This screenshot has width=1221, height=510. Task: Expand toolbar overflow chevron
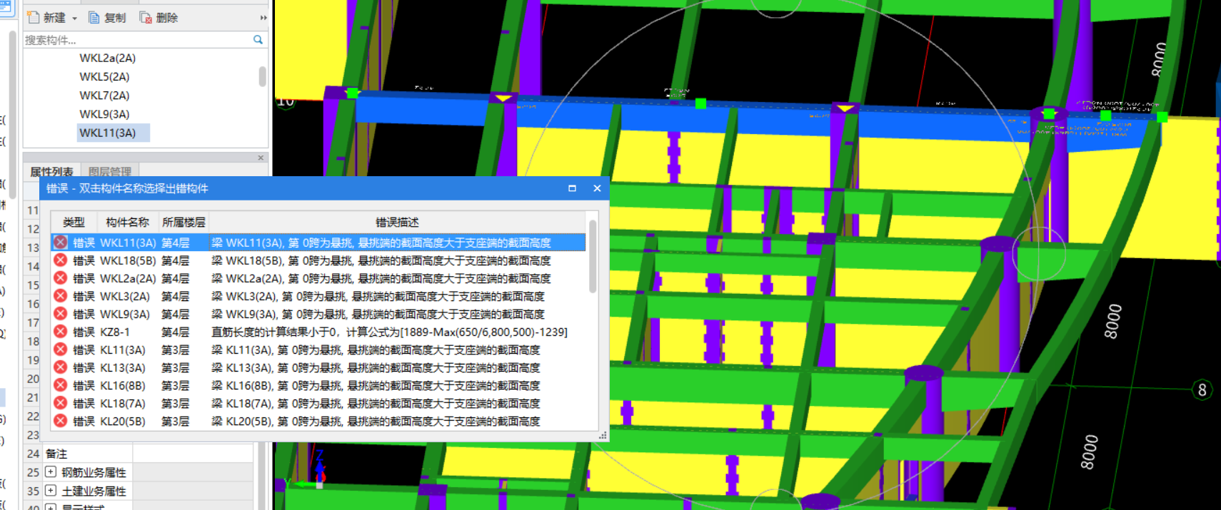pyautogui.click(x=263, y=18)
